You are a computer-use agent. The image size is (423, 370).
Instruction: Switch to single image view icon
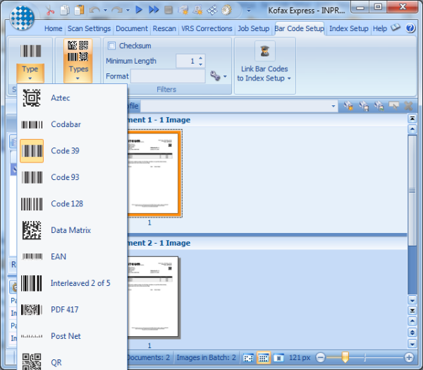pos(278,357)
